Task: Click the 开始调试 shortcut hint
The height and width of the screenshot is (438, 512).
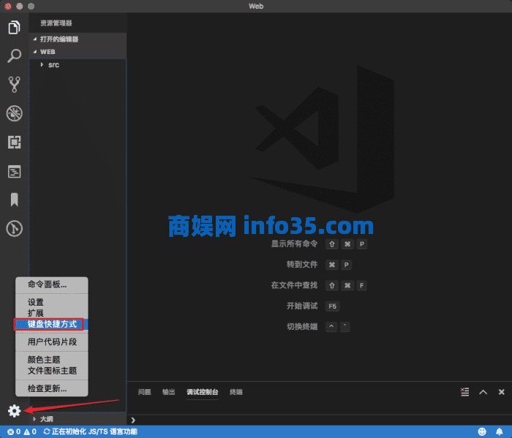Action: coord(301,306)
